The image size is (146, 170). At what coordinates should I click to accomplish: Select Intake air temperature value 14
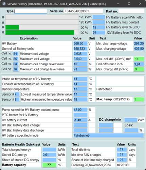coord(80,79)
